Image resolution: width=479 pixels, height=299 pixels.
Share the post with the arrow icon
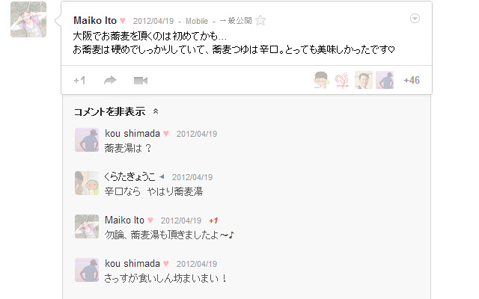(110, 80)
